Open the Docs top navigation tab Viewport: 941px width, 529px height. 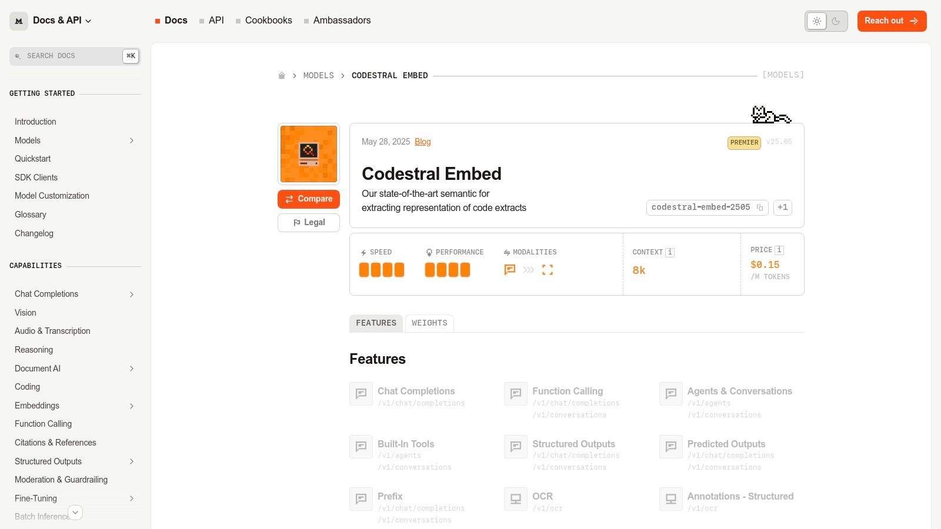pos(171,21)
